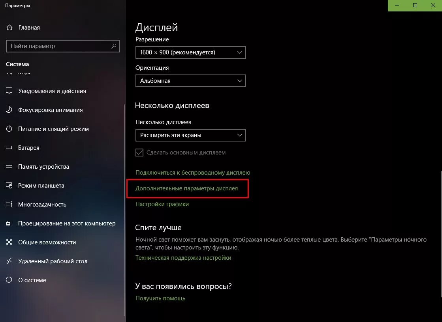This screenshot has height=322, width=442.
Task: Click the Удаленный рабочий стол icon
Action: point(9,261)
